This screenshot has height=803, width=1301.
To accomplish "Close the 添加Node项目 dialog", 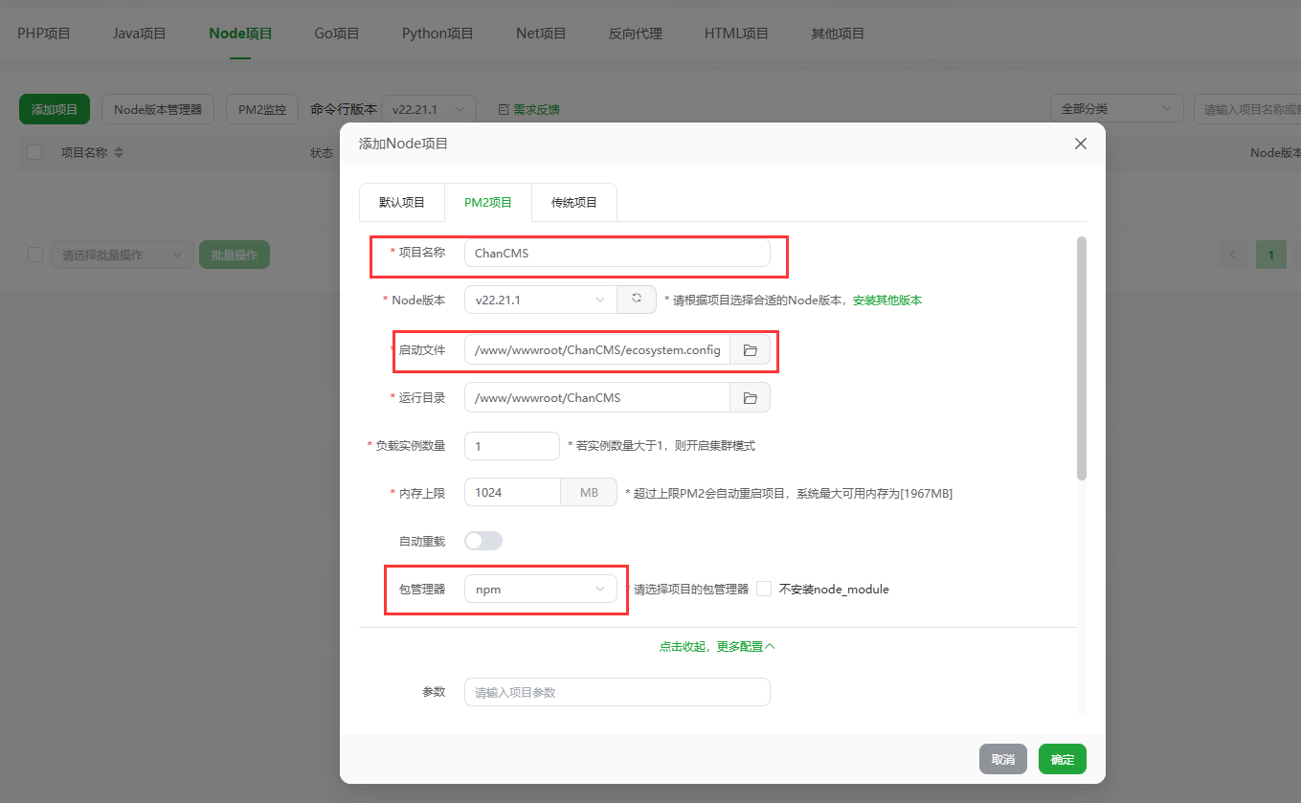I will (x=1080, y=144).
